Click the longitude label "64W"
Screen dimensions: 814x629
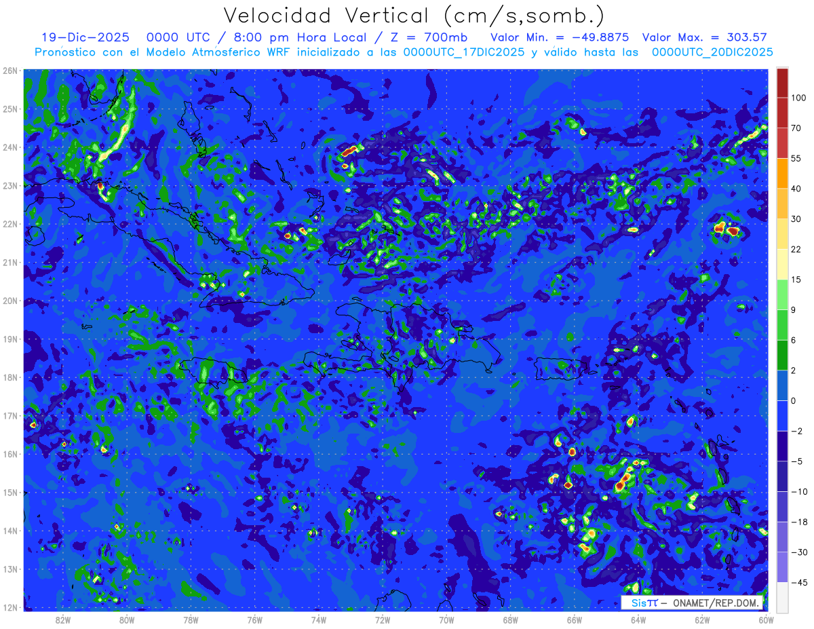click(x=638, y=620)
